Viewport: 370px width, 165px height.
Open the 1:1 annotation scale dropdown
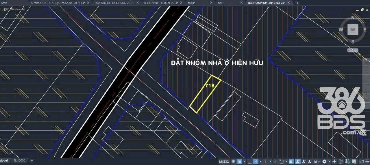[x=317, y=162]
